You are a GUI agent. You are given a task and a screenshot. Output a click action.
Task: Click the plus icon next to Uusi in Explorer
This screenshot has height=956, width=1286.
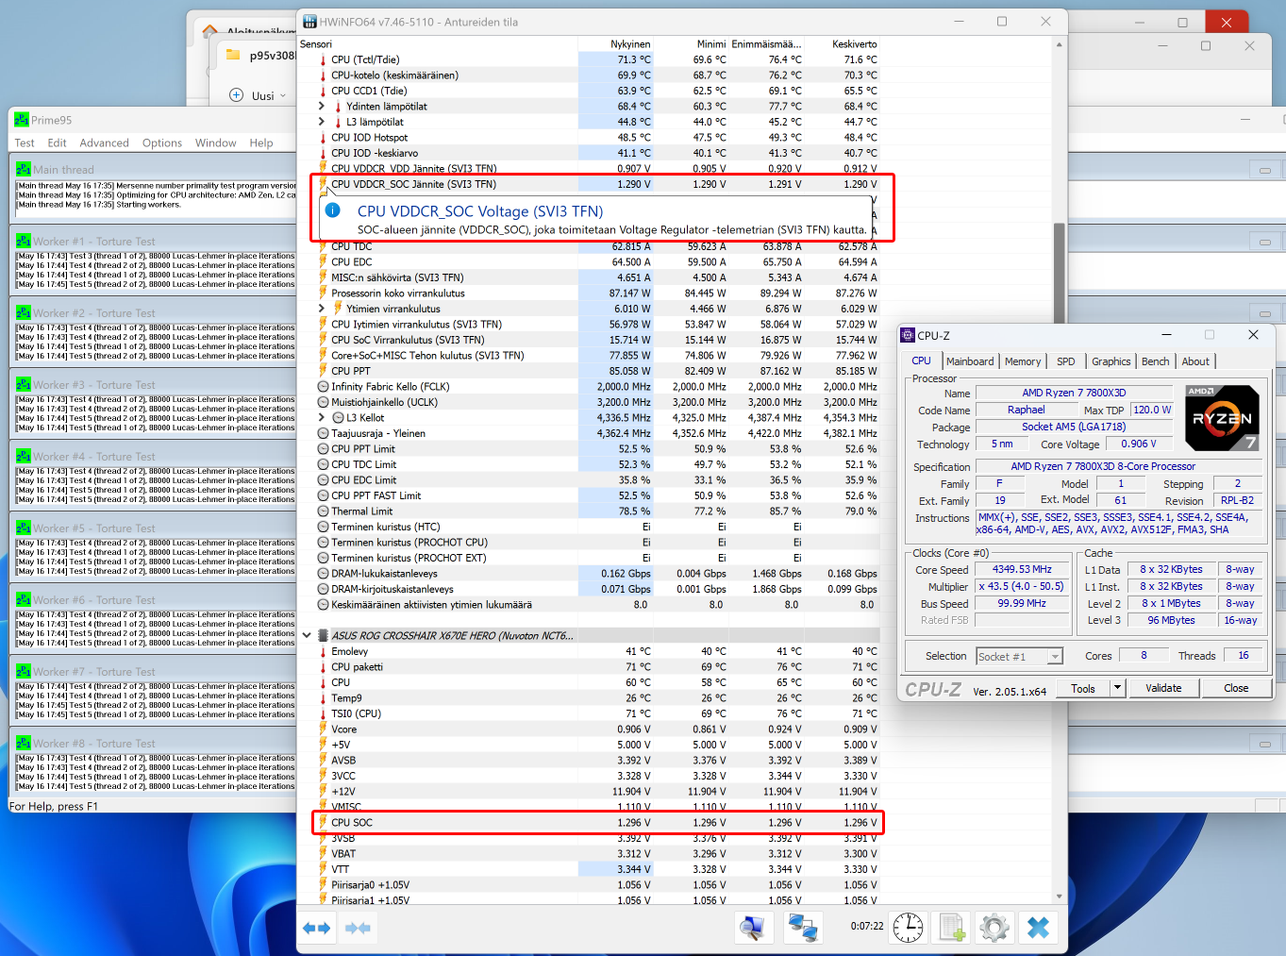tap(237, 95)
